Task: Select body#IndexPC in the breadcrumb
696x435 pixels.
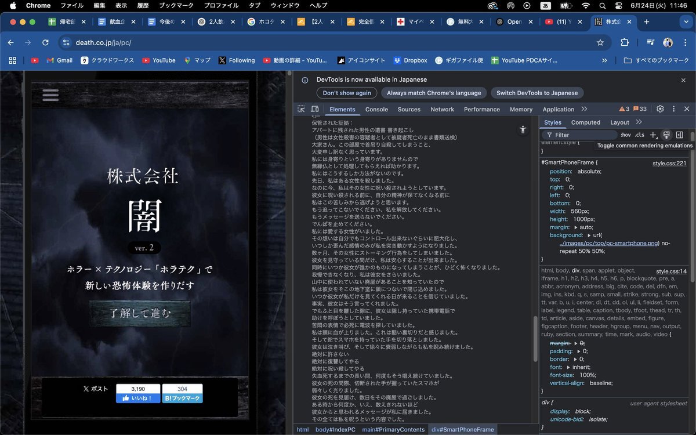Action: tap(335, 430)
